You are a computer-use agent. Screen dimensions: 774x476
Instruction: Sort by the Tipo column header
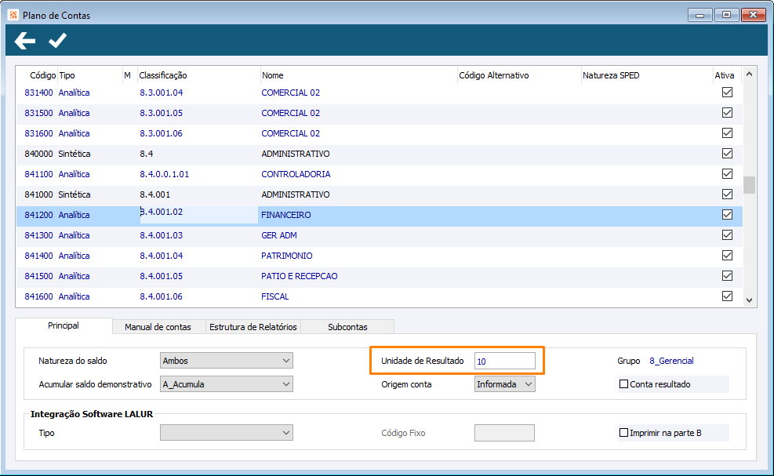click(67, 75)
